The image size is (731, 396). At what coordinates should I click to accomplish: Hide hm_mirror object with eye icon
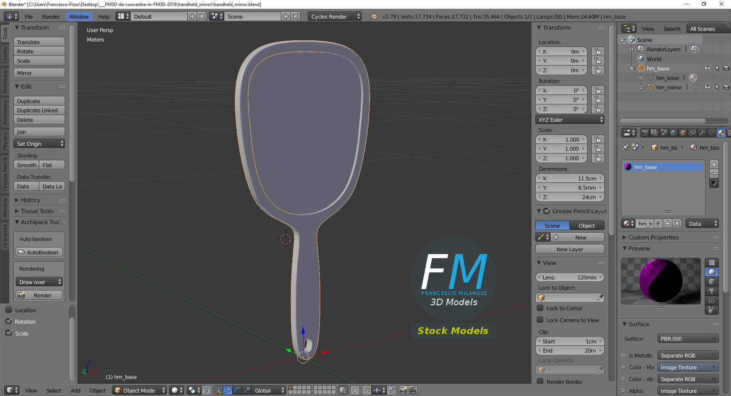[707, 87]
